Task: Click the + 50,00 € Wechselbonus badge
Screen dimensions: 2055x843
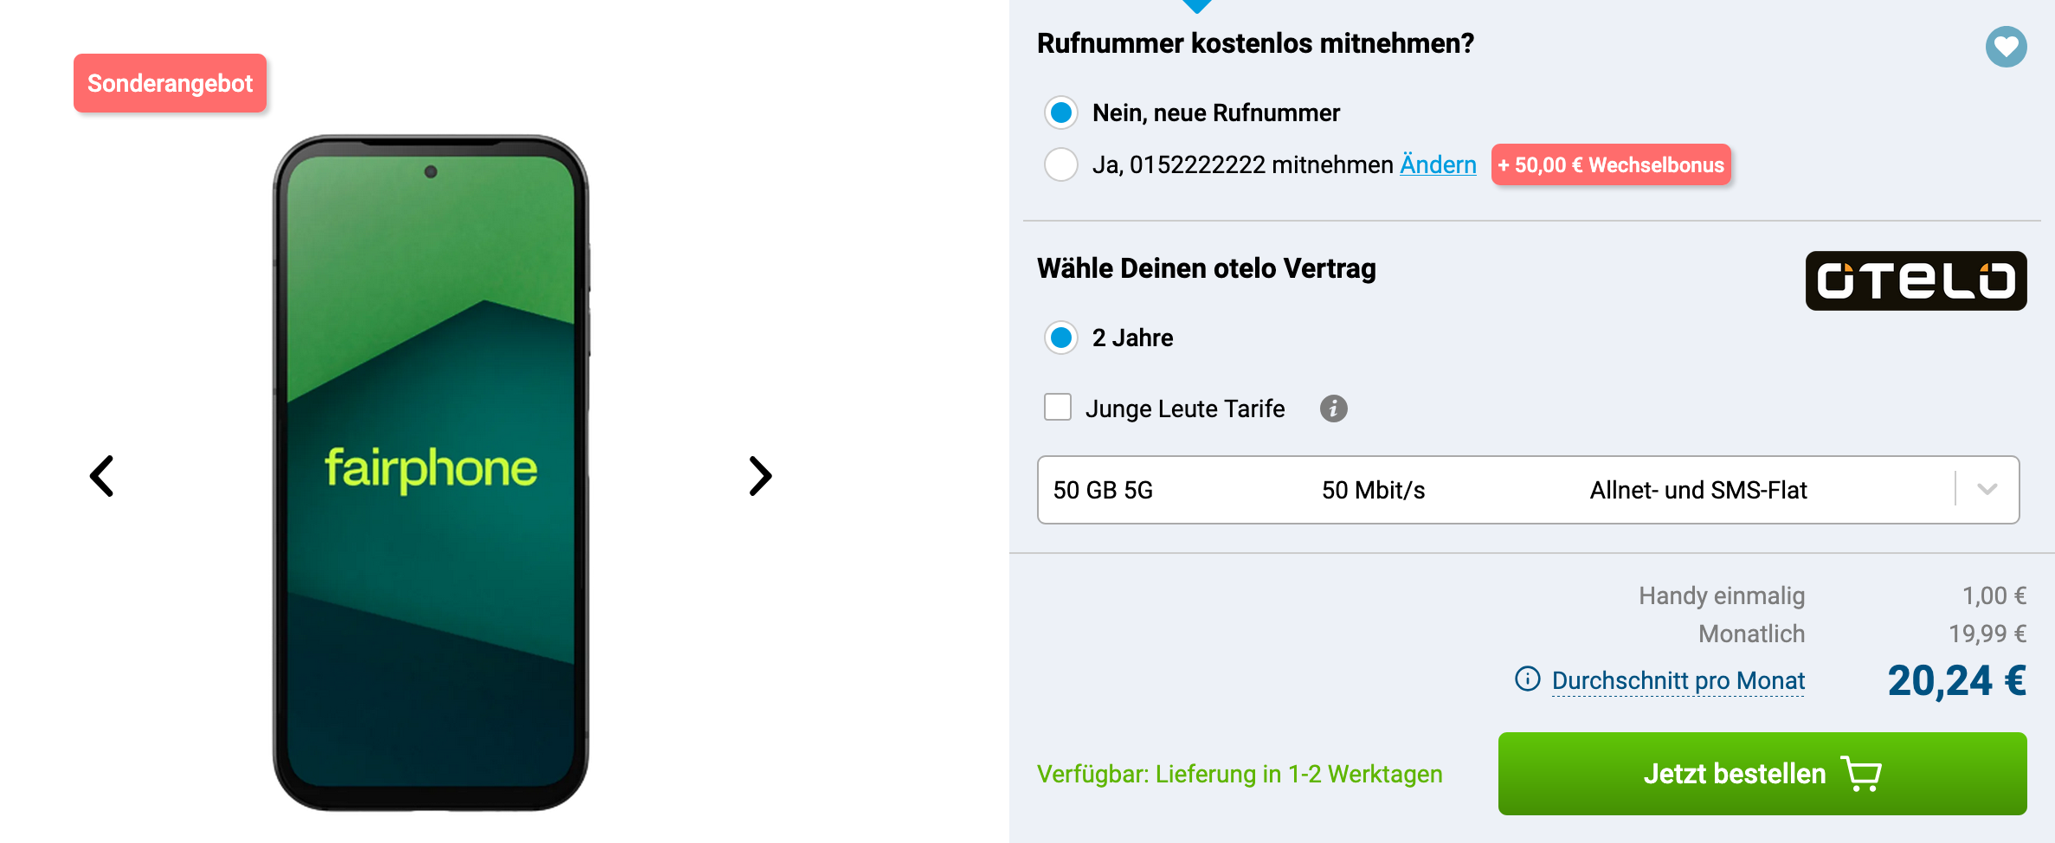Action: pos(1611,164)
